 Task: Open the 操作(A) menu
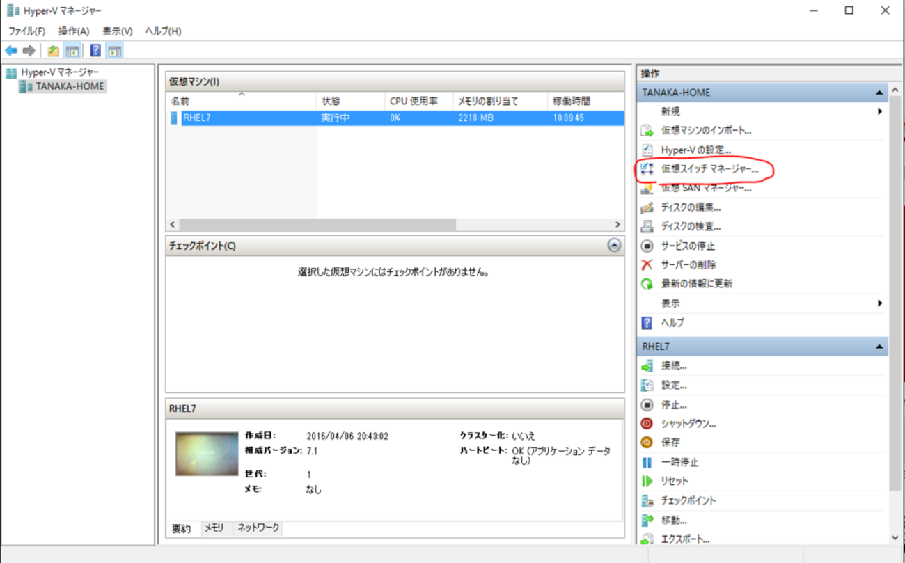click(74, 31)
